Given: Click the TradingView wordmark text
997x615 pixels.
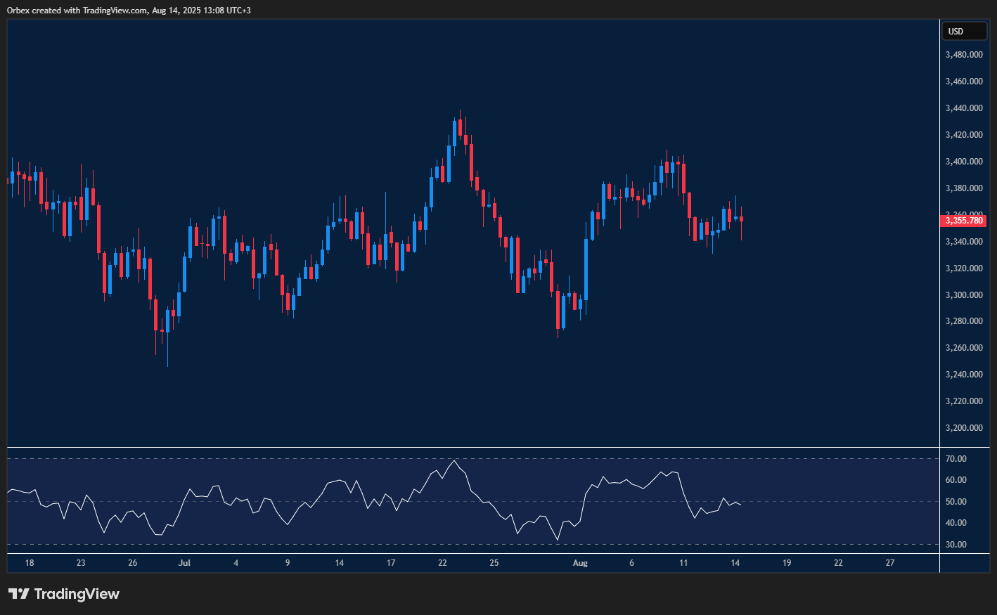Looking at the screenshot, I should [x=77, y=594].
